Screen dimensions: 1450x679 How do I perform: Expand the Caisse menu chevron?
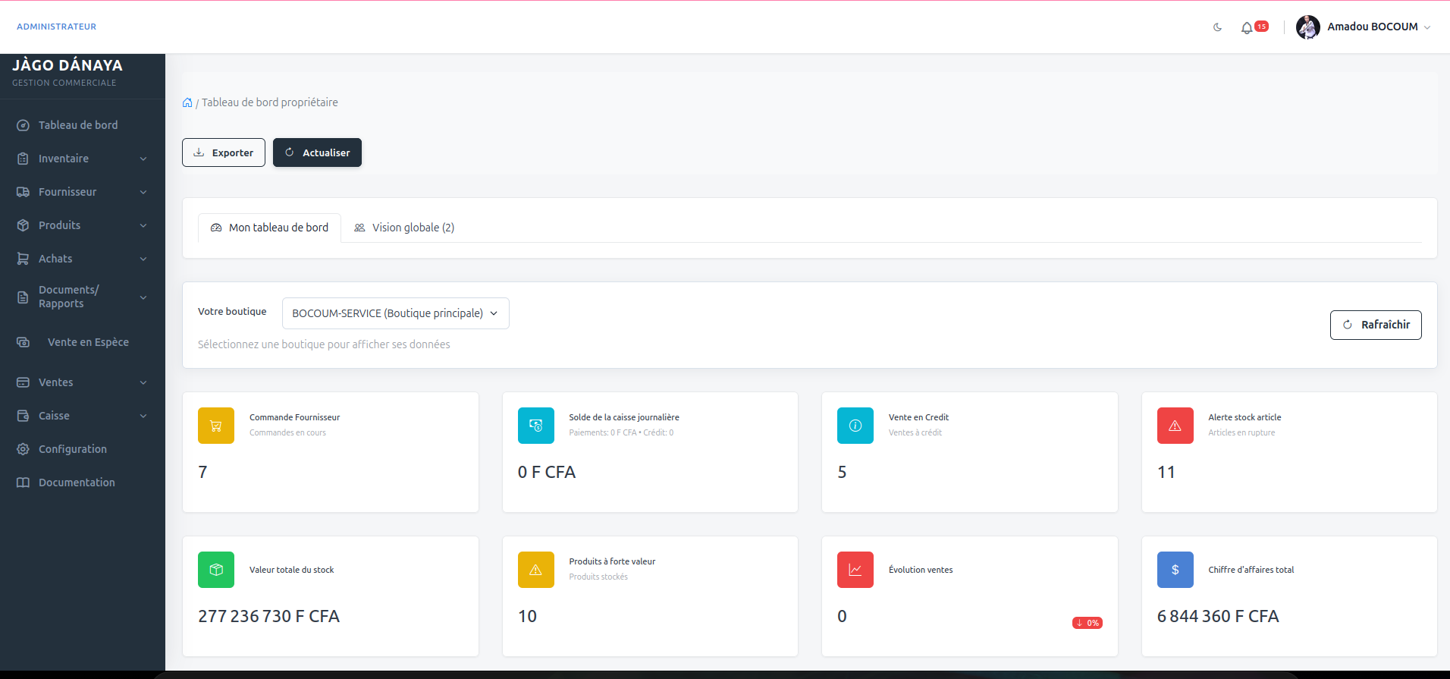coord(143,416)
